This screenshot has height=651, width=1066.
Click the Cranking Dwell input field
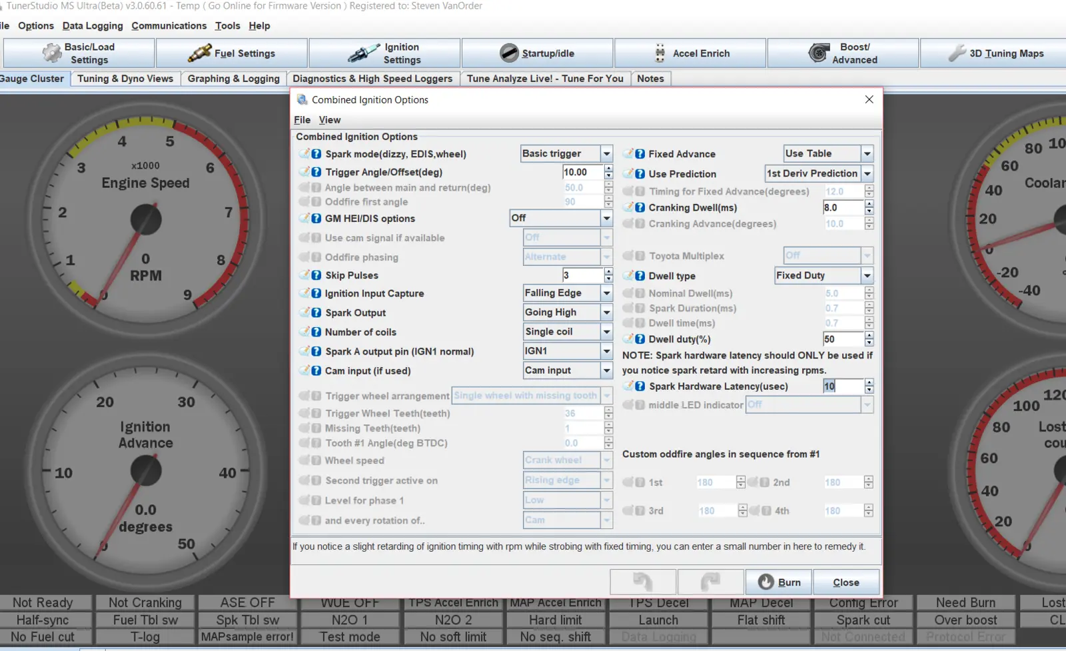[843, 208]
